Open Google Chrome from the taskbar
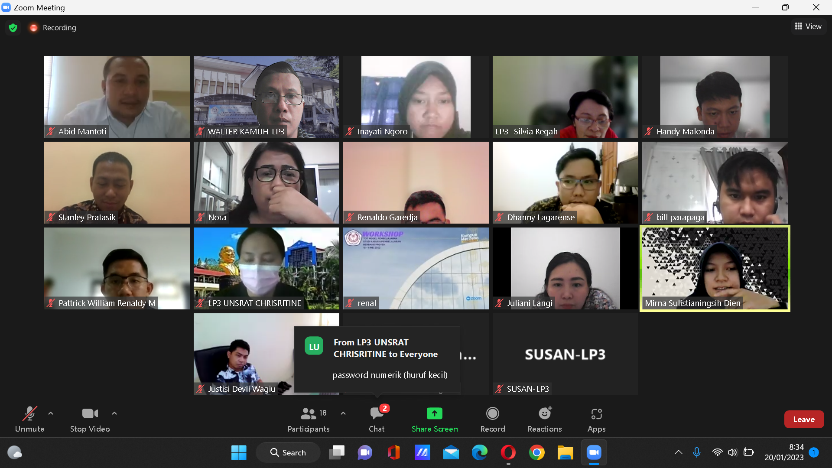 coord(536,453)
